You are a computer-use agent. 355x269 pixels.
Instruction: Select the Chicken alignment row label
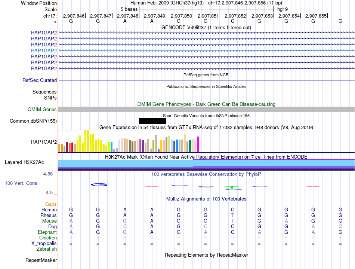48,238
